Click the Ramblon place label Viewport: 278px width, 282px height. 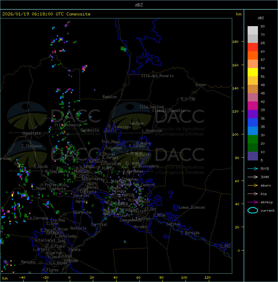coord(110,97)
